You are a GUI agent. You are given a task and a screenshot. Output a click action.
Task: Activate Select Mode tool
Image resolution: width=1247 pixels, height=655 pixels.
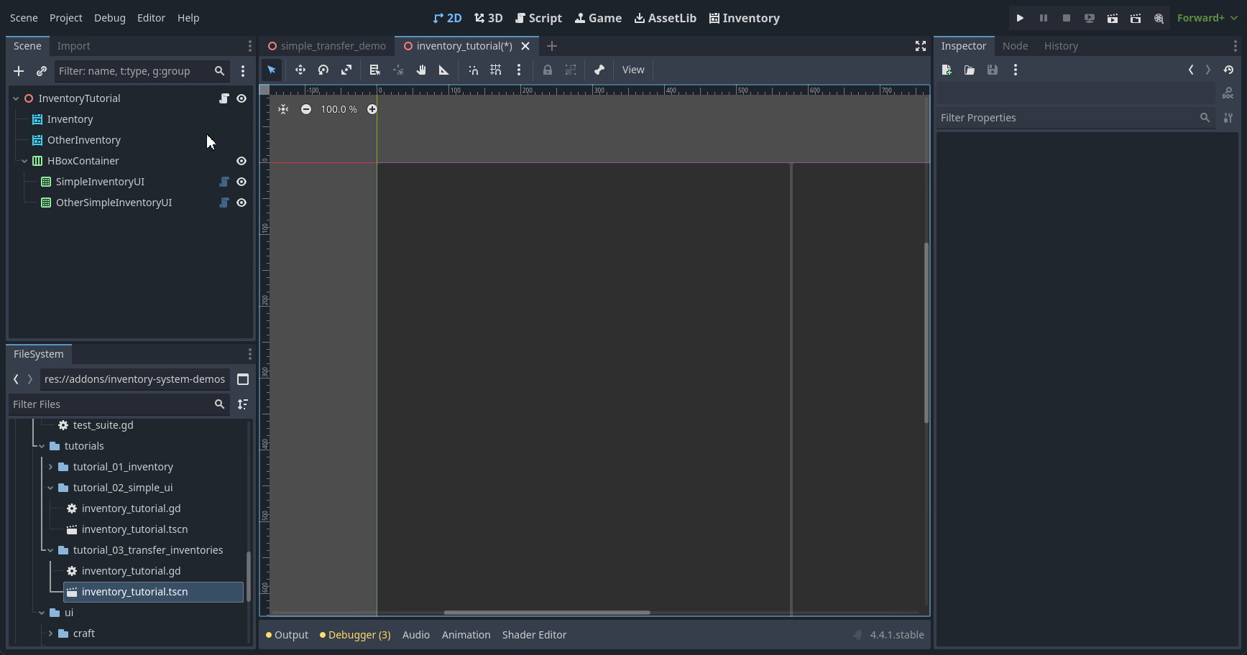click(x=272, y=70)
